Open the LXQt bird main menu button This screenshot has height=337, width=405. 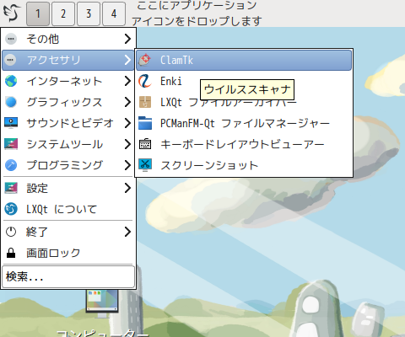12,13
